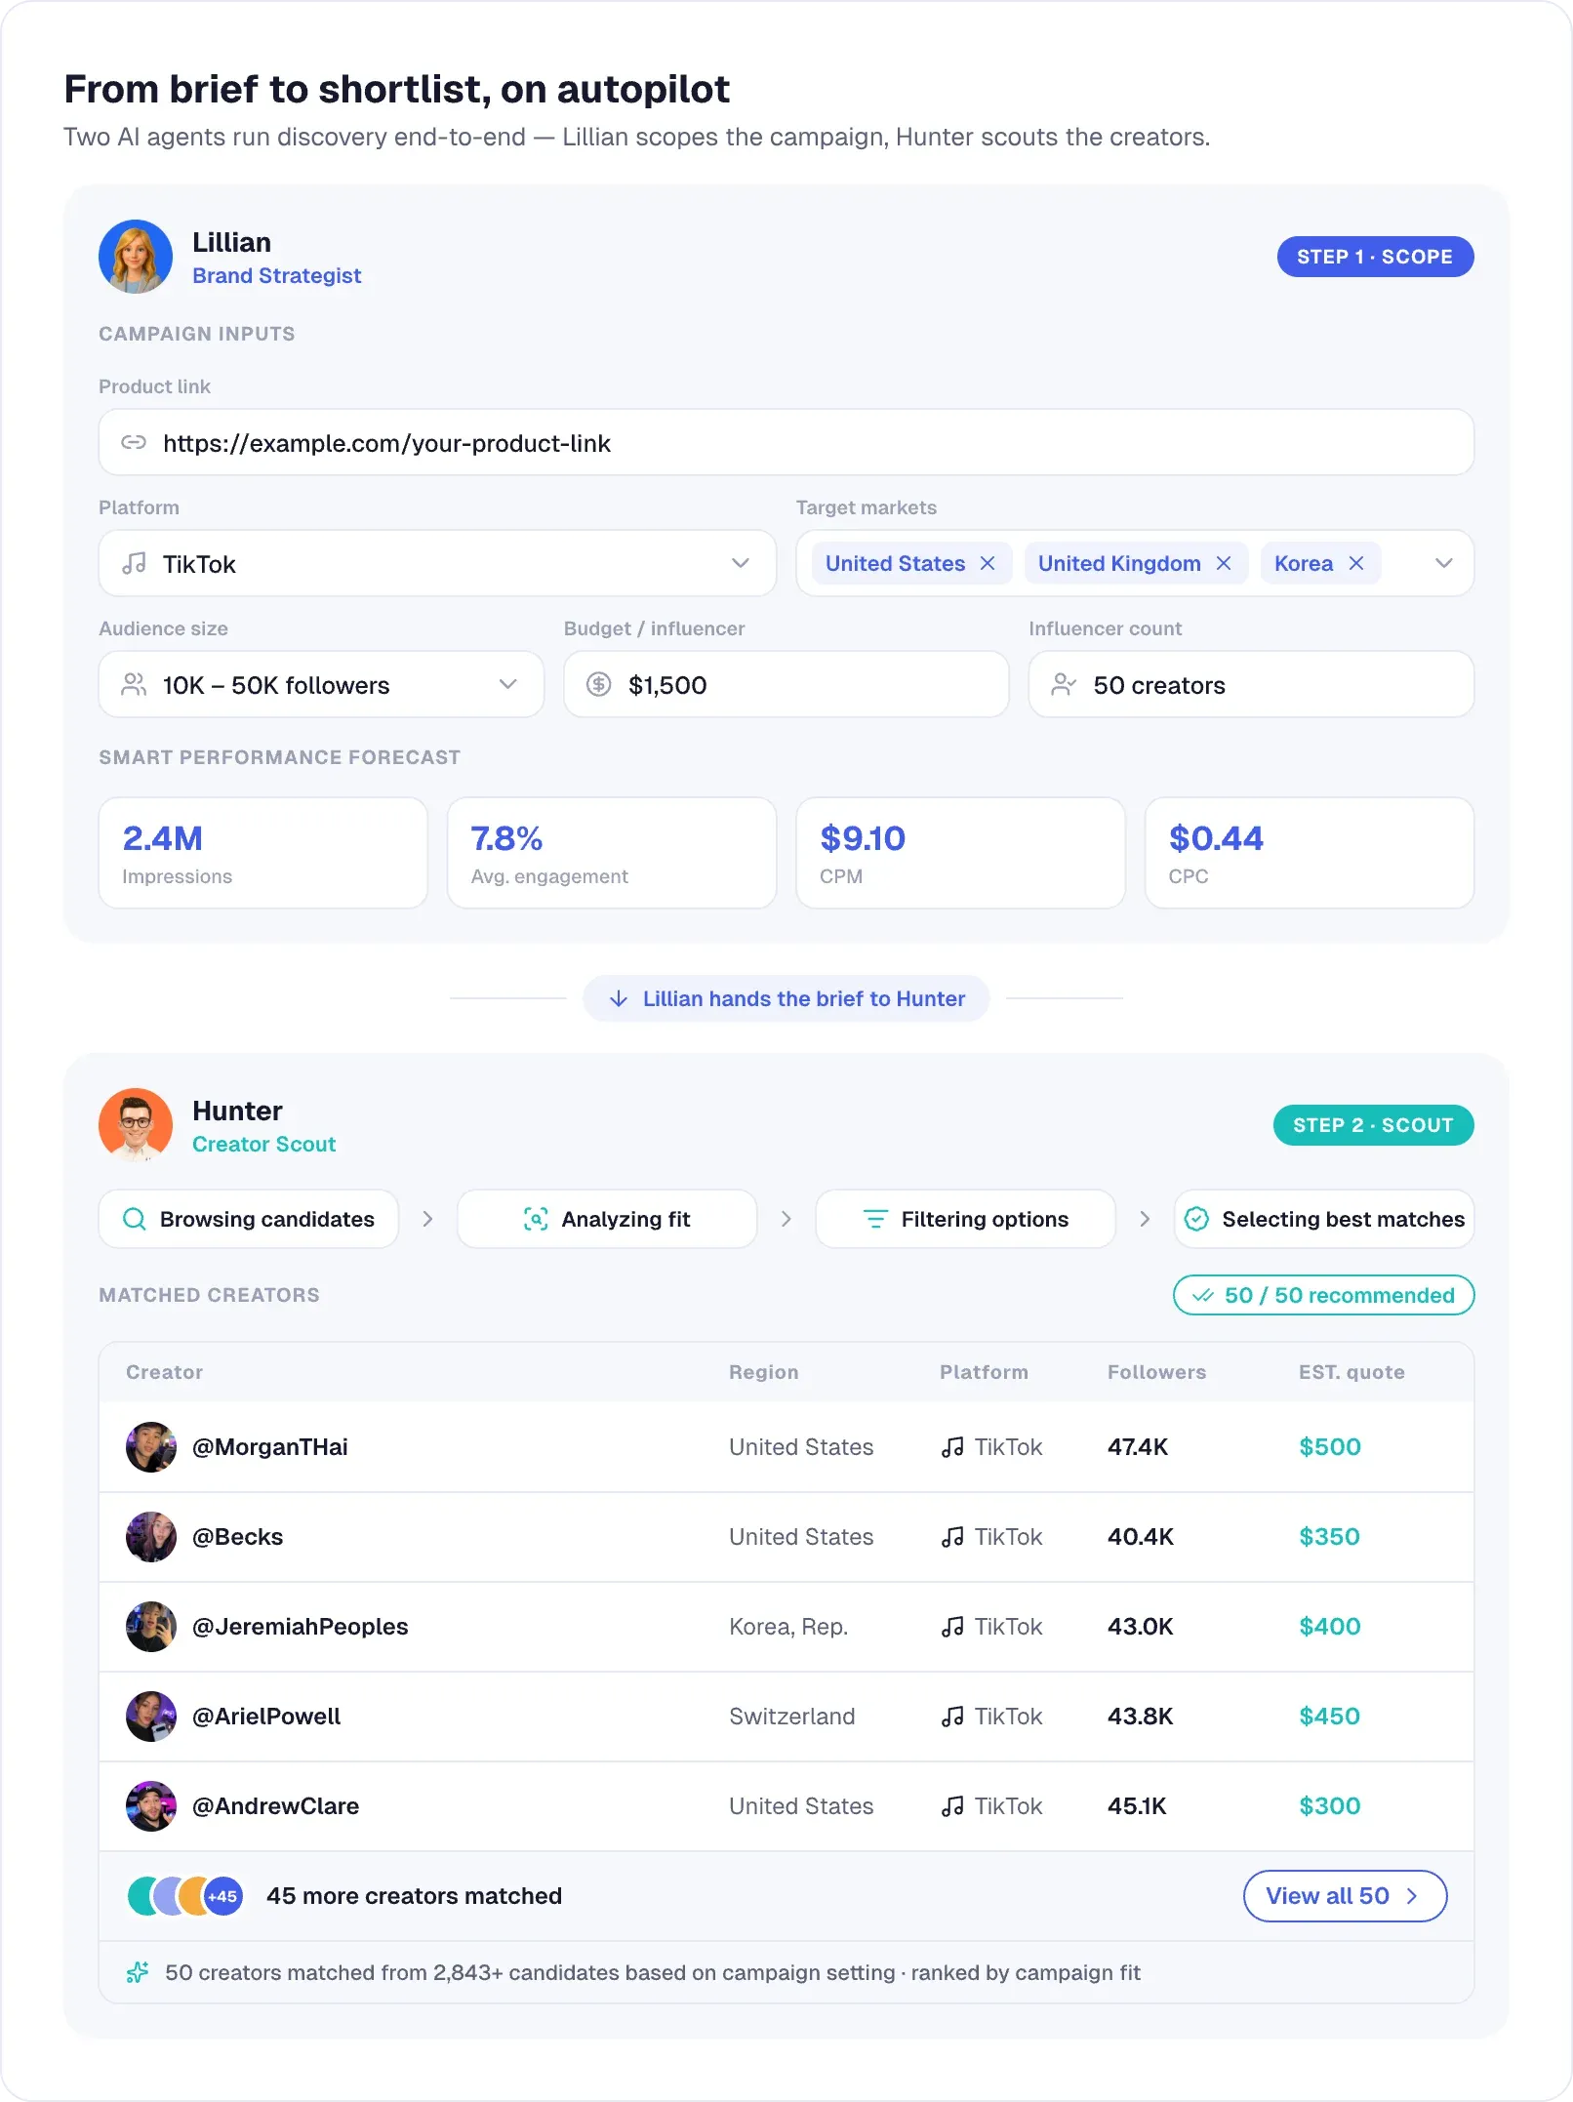Focus the product link URL input
This screenshot has height=2102, width=1573.
click(786, 443)
